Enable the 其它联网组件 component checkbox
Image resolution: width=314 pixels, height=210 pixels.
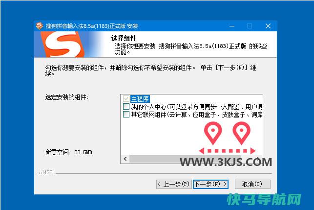[x=126, y=115]
